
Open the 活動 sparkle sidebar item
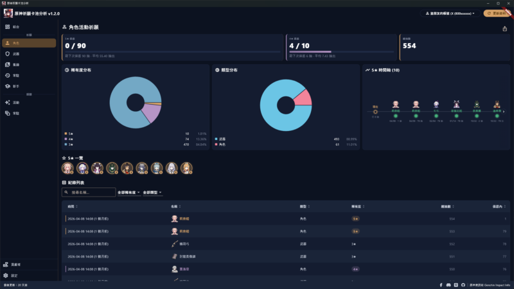tap(29, 103)
